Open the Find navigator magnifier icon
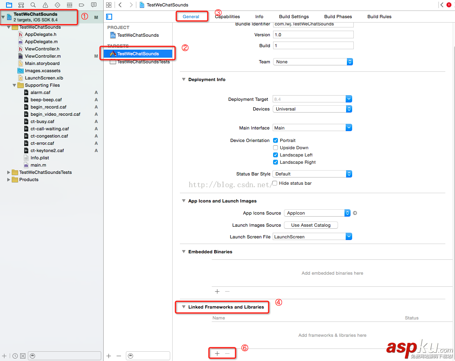The image size is (455, 361). point(33,5)
